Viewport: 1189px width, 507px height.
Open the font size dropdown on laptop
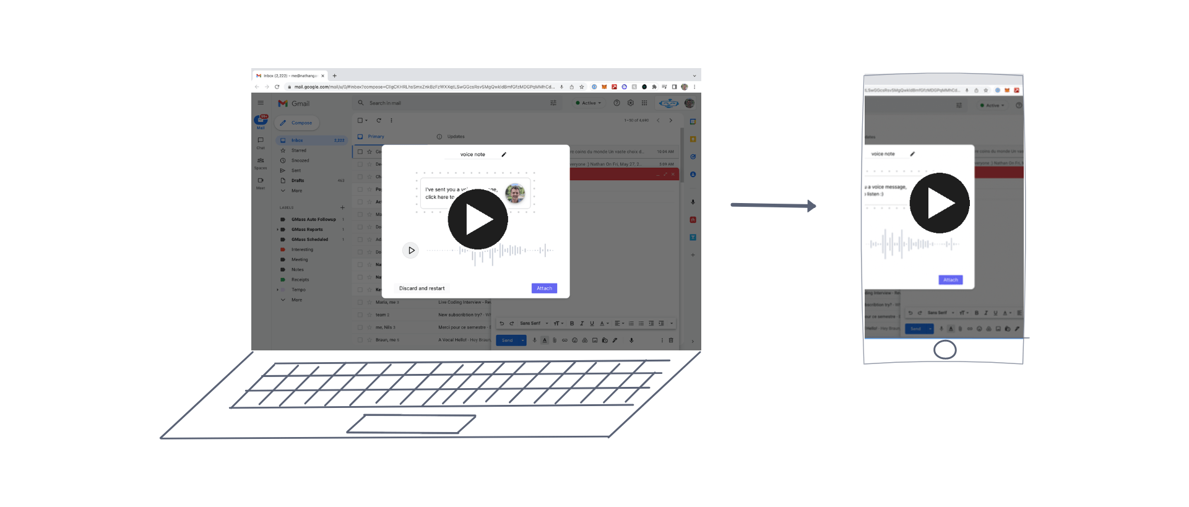[558, 323]
